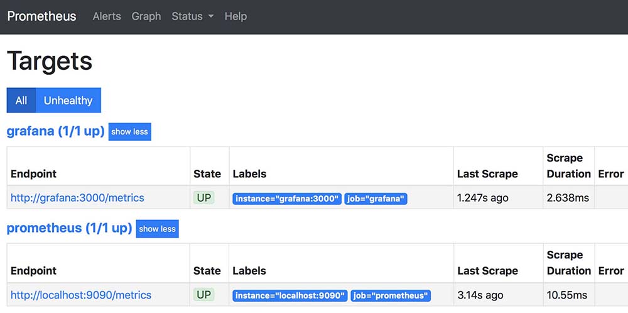Click the Prometheus brand logo text

(41, 16)
